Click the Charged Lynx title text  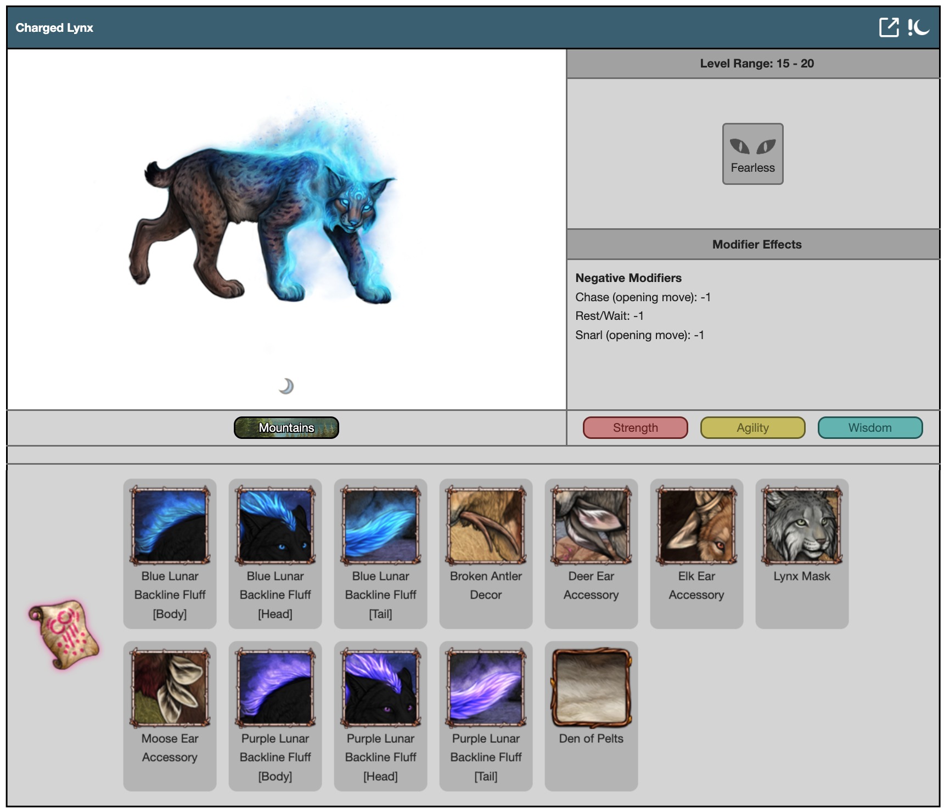[54, 28]
